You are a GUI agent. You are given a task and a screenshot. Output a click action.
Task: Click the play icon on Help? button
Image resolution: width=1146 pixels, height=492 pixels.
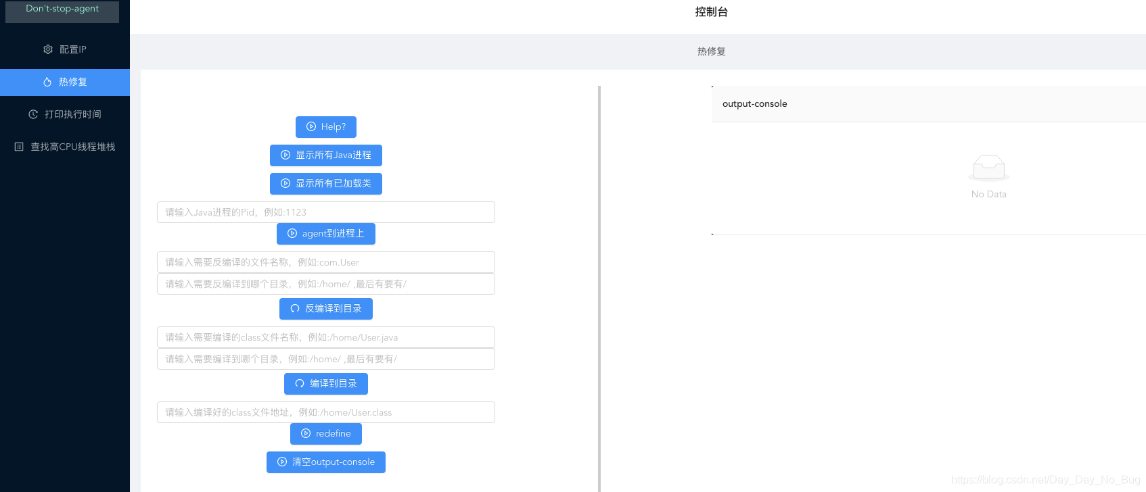coord(311,126)
